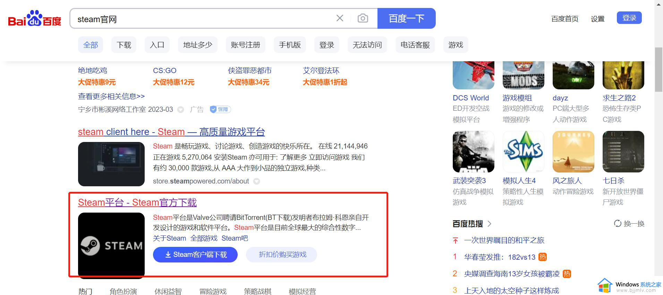Image resolution: width=663 pixels, height=295 pixels.
Task: Open the 艾尔登法环 ad link
Action: point(321,71)
